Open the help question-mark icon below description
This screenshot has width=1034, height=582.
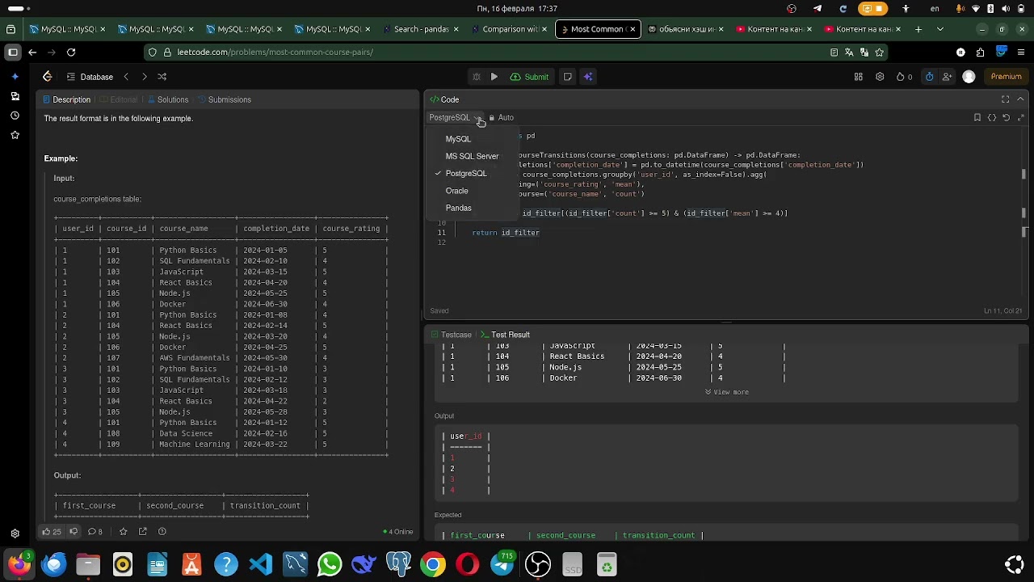coord(162,532)
